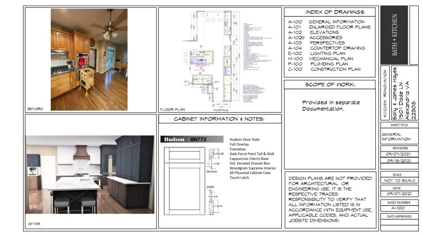
Task: Click the 'DOOR' profile label
Action: 210,187
